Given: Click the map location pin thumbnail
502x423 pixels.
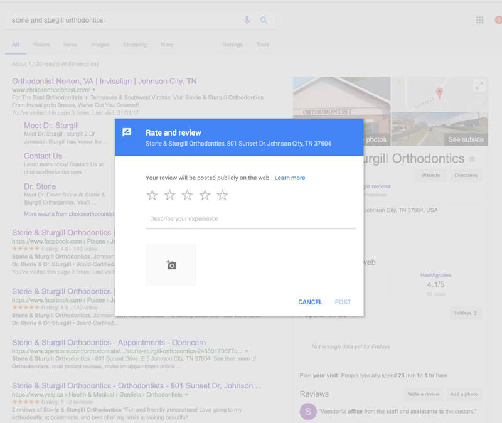Looking at the screenshot, I should 439,94.
